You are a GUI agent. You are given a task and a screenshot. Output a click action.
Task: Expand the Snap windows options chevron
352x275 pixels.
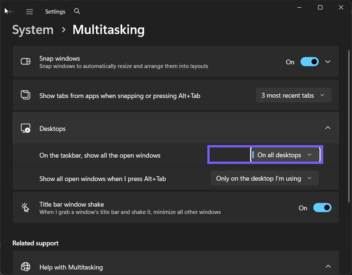(x=328, y=61)
